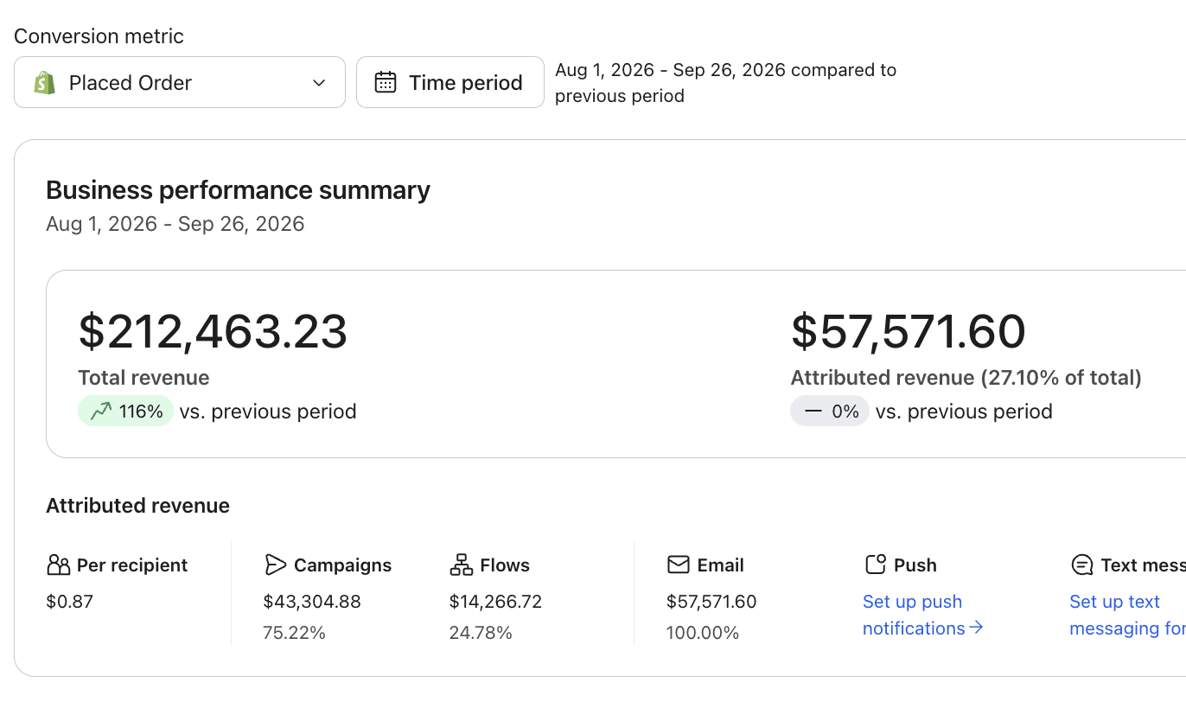Click the upward trend arrow icon
Image resolution: width=1186 pixels, height=702 pixels.
coord(101,412)
